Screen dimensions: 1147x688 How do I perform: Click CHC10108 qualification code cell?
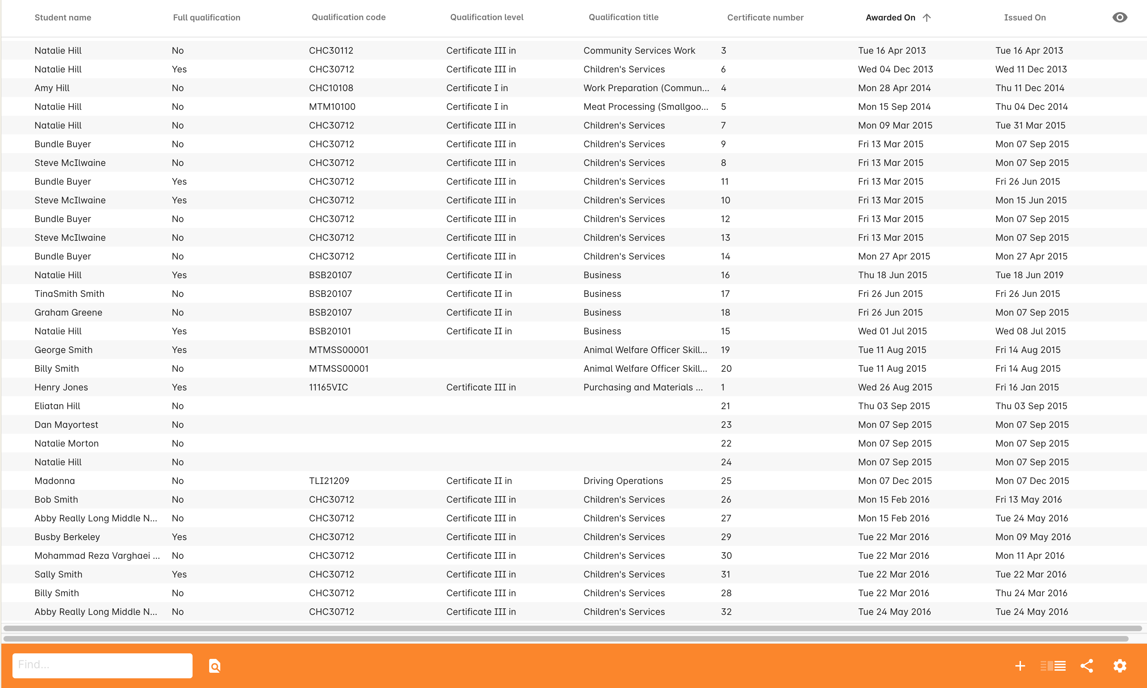pyautogui.click(x=331, y=88)
